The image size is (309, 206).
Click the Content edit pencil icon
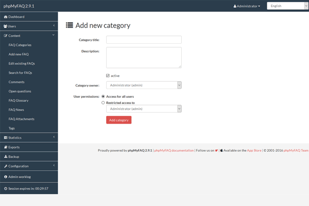click(6, 36)
